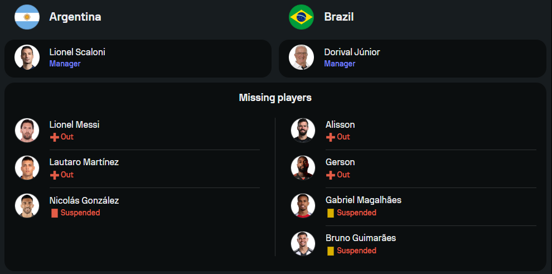The width and height of the screenshot is (552, 274).
Task: Open Lionel Scaloni's manager photo
Action: (x=27, y=57)
